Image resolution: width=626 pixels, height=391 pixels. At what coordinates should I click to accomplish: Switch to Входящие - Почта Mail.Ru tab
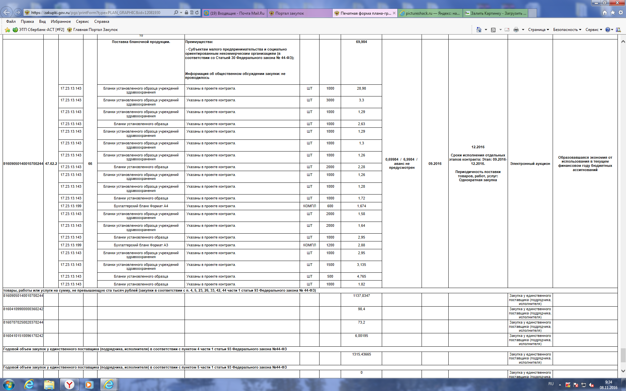(x=234, y=13)
